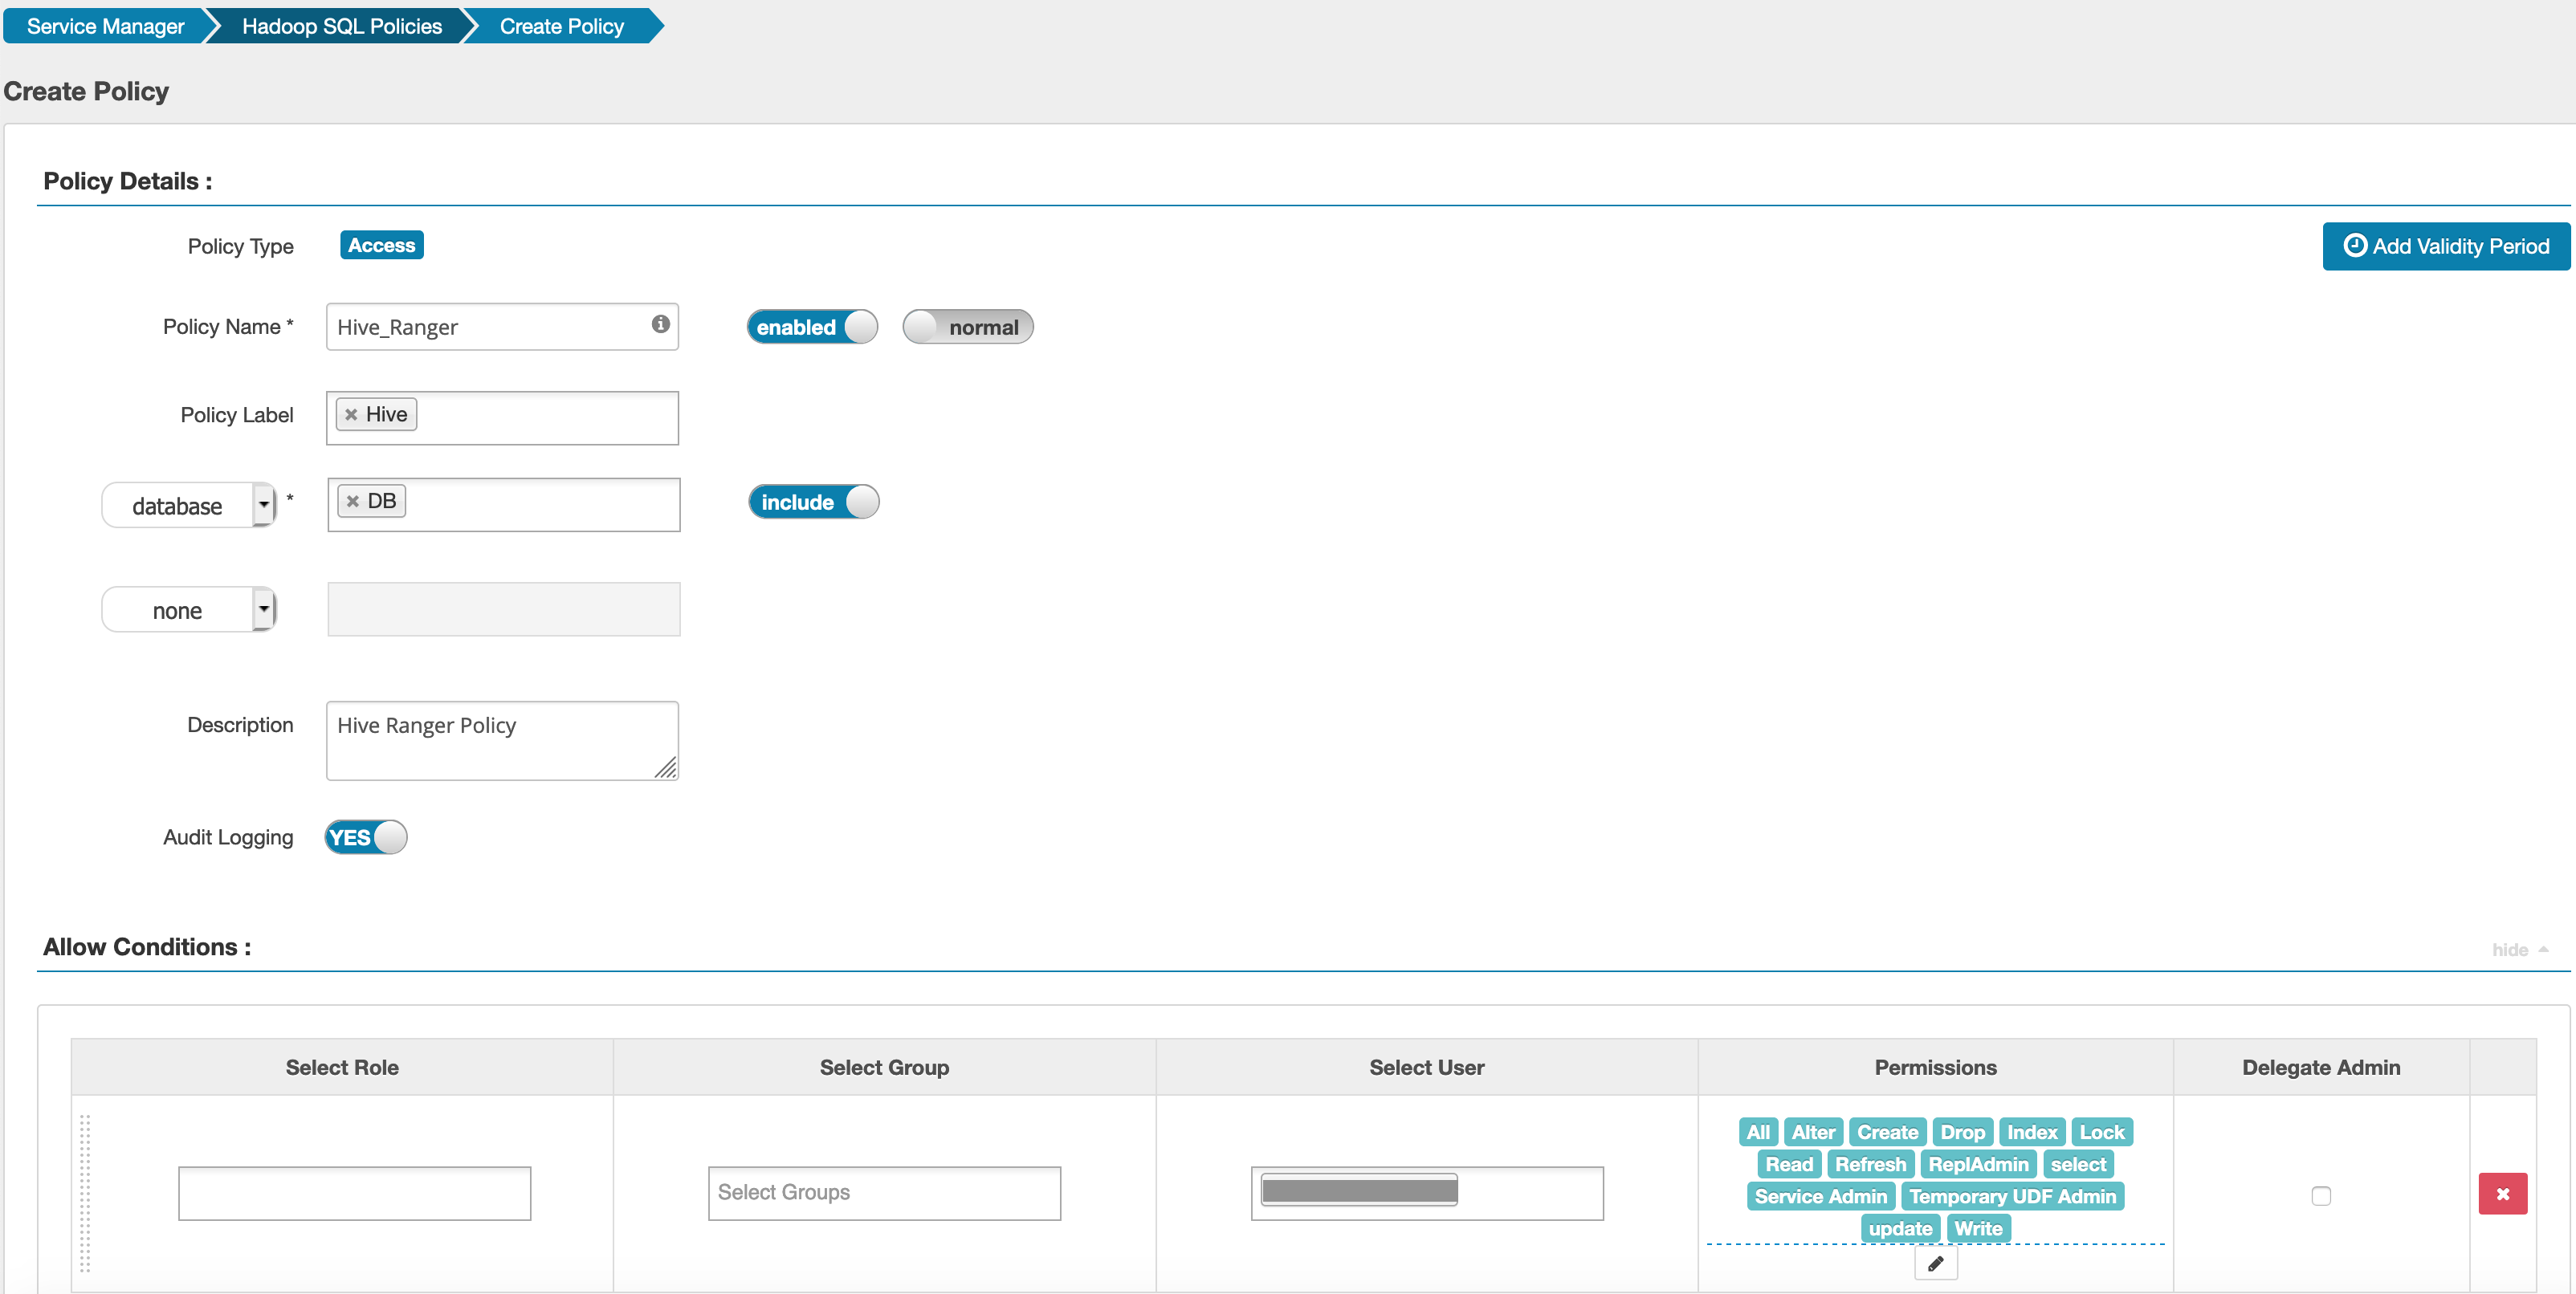The height and width of the screenshot is (1294, 2576).
Task: Click the Add Validity Period button
Action: coord(2445,246)
